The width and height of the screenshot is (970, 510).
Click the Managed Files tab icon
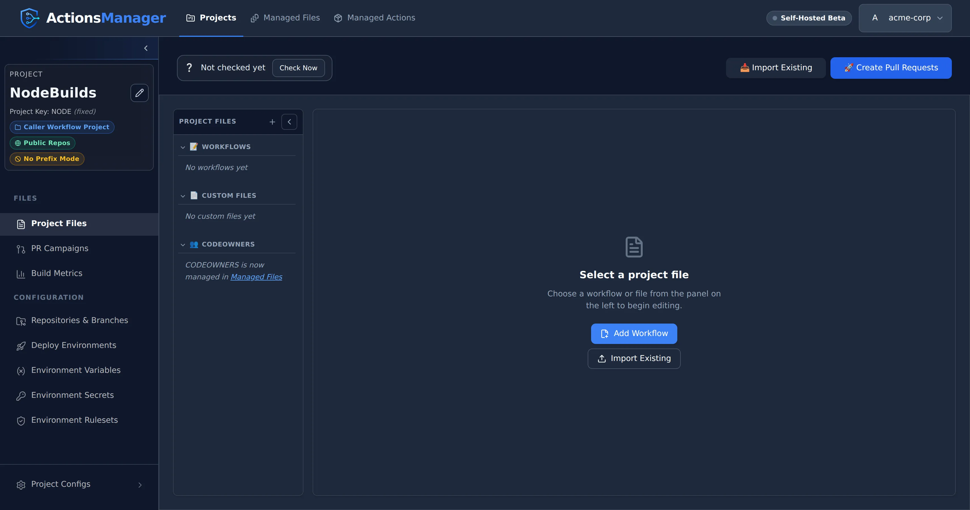click(254, 18)
